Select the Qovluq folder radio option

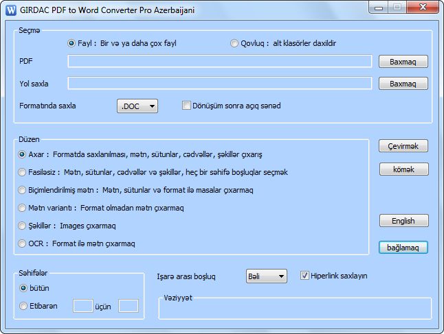pos(234,43)
